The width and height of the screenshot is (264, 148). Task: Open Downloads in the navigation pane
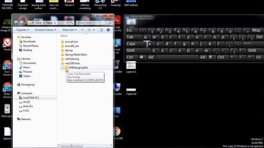pos(29,42)
